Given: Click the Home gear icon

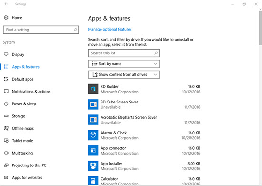Looking at the screenshot, I should (x=6, y=17).
